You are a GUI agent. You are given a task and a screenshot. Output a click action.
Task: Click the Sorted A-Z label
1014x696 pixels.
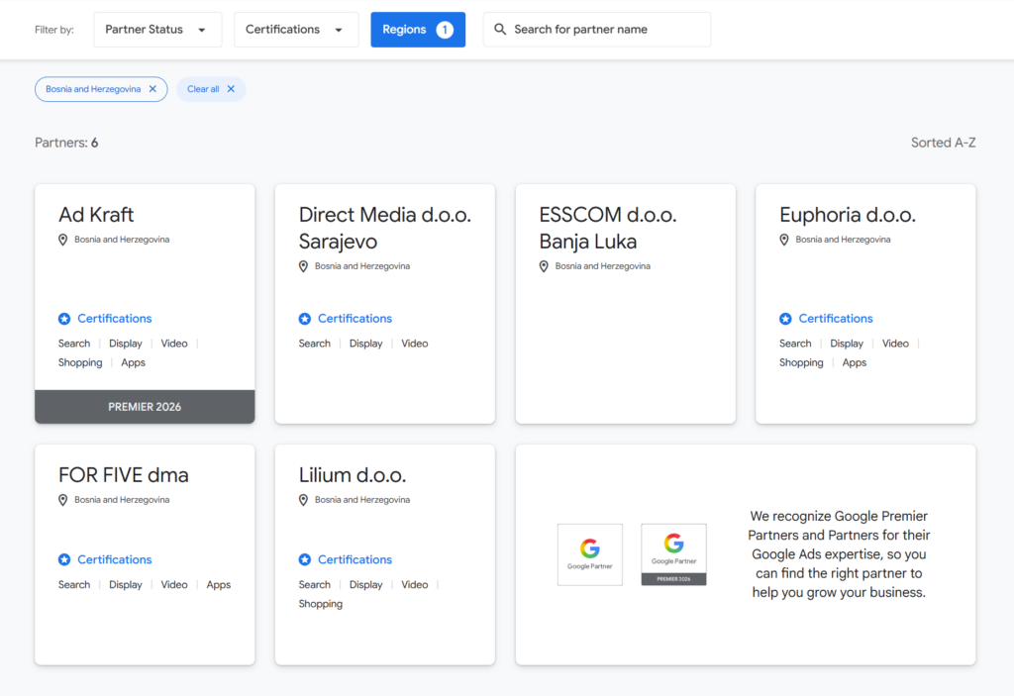[x=943, y=143]
